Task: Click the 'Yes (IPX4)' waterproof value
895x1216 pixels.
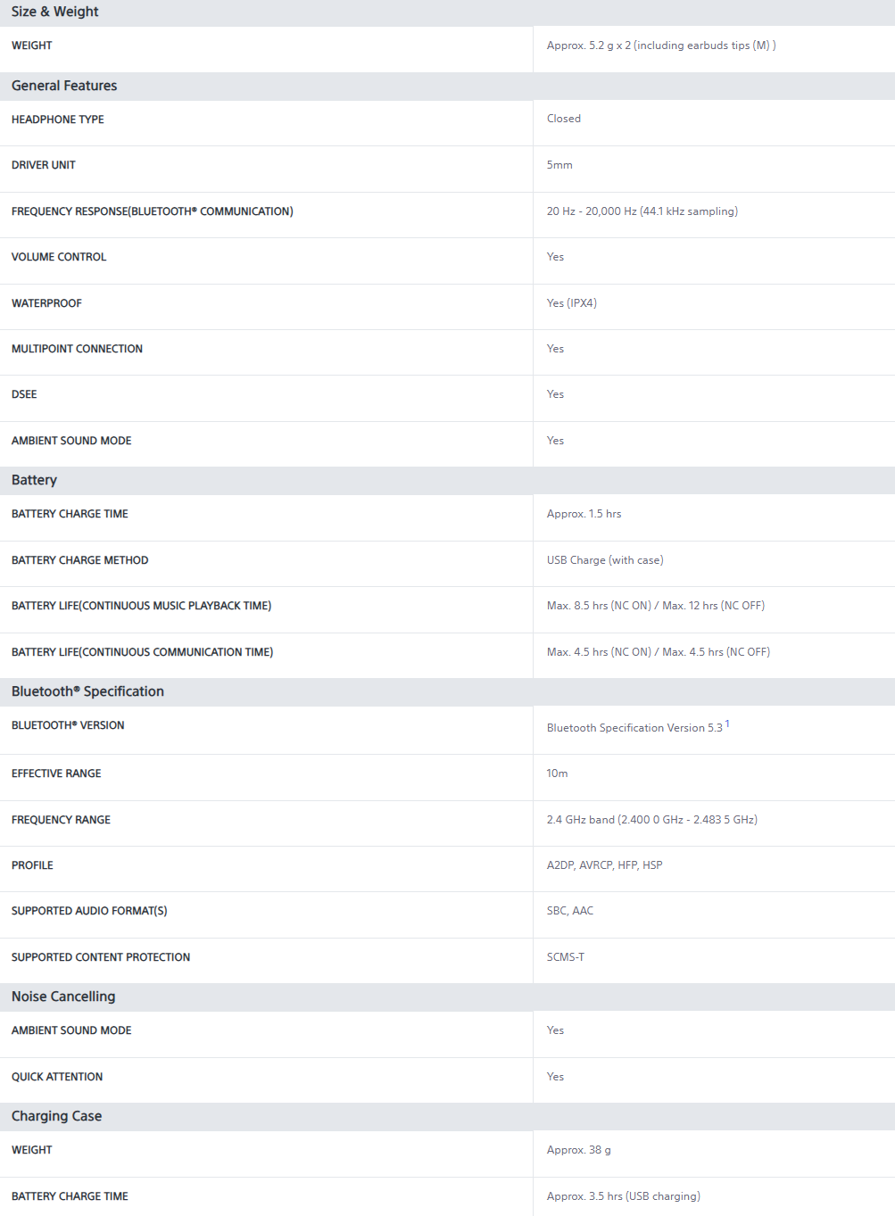Action: click(572, 303)
